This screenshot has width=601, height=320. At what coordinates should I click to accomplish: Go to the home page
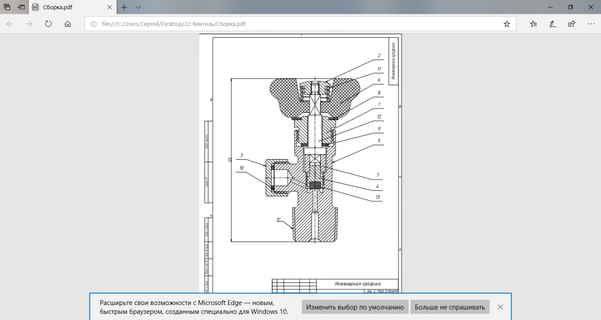click(x=68, y=24)
